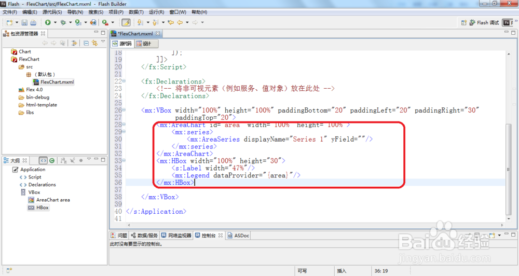Toggle Link with Editor in Package Explorer
Viewport: 519px width, 276px height.
pyautogui.click(x=94, y=43)
